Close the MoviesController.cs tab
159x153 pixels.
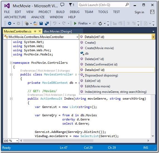coord(40,31)
